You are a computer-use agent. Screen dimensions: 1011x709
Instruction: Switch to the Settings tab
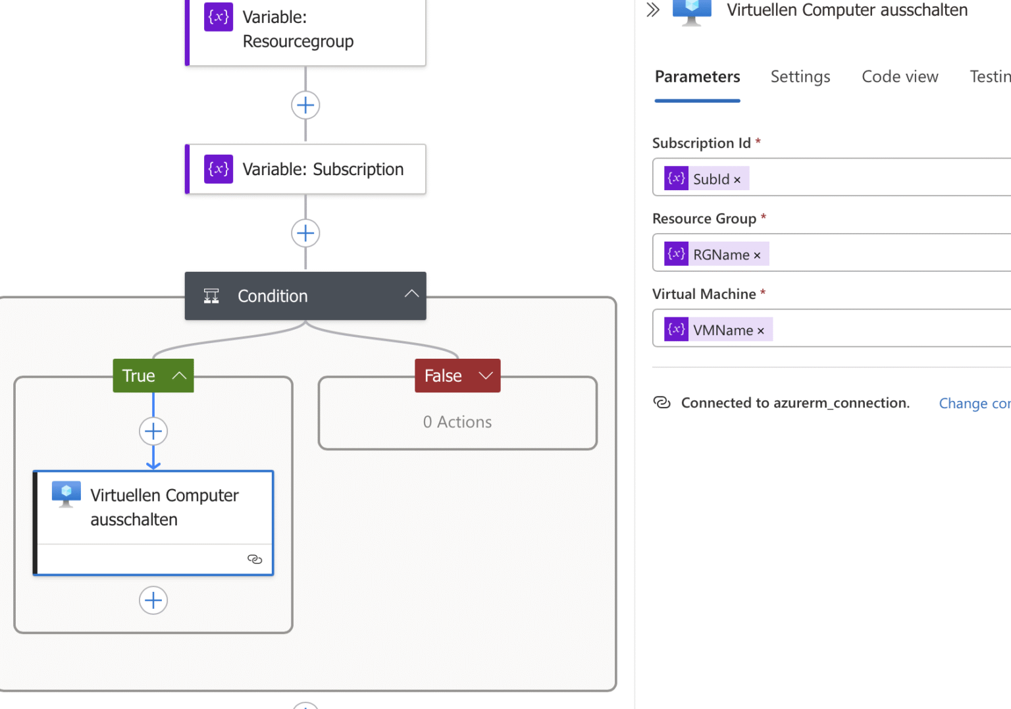coord(800,77)
